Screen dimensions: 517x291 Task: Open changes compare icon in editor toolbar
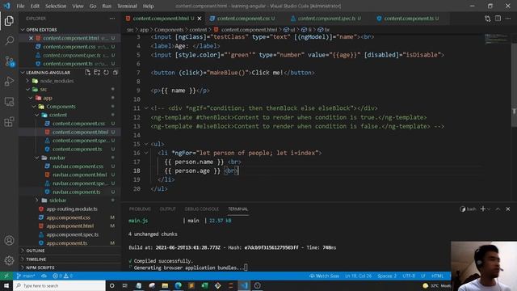[488, 19]
